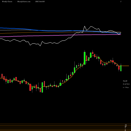The image size is (131, 131).
Task: Click the 'MunafaSutra.com' header text
Action: (24, 2)
